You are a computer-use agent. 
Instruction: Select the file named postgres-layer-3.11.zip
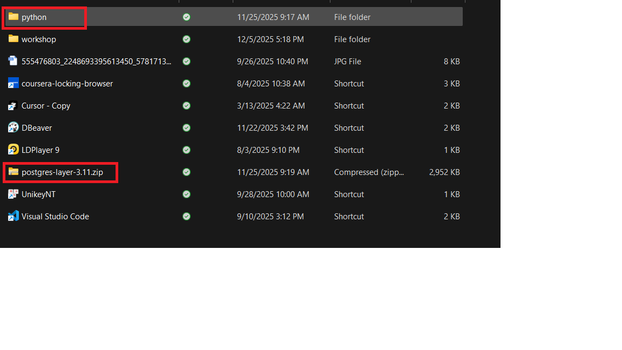pyautogui.click(x=62, y=172)
